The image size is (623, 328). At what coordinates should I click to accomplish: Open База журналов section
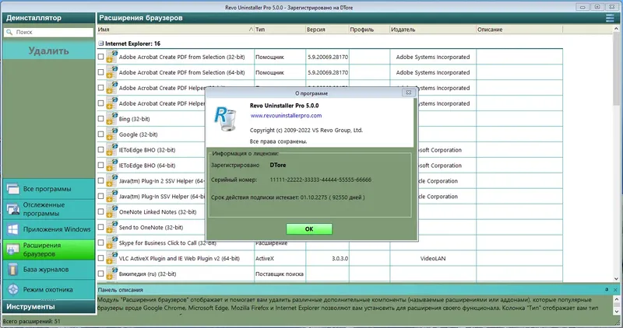(x=49, y=269)
